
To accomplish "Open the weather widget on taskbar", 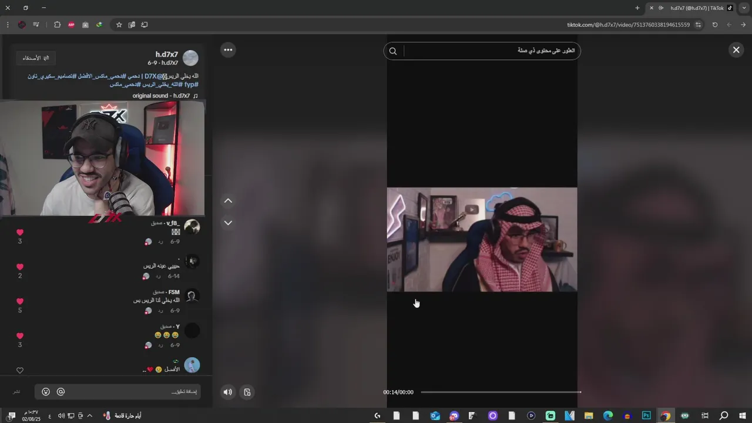I will point(122,415).
